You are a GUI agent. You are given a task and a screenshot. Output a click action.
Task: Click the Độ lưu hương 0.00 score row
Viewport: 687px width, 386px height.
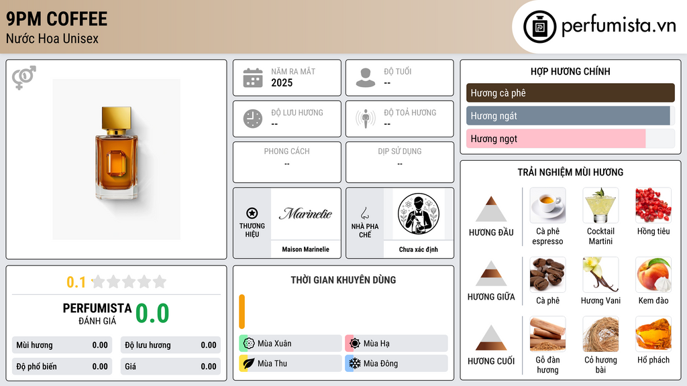click(170, 345)
